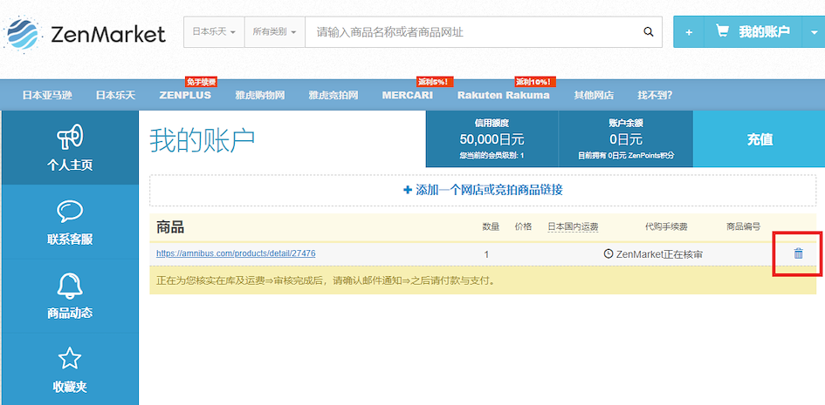Open 雅虎购物网 in navigation bar
The width and height of the screenshot is (825, 405).
(260, 96)
